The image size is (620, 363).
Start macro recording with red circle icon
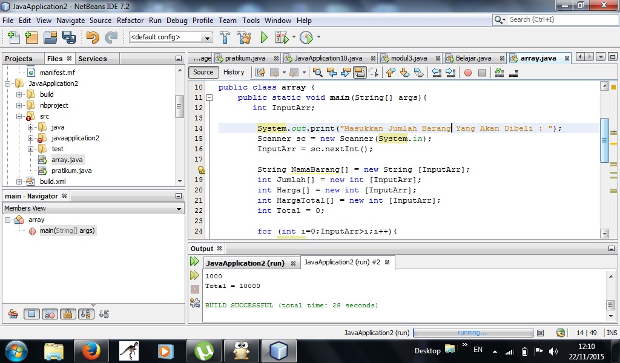tap(468, 73)
